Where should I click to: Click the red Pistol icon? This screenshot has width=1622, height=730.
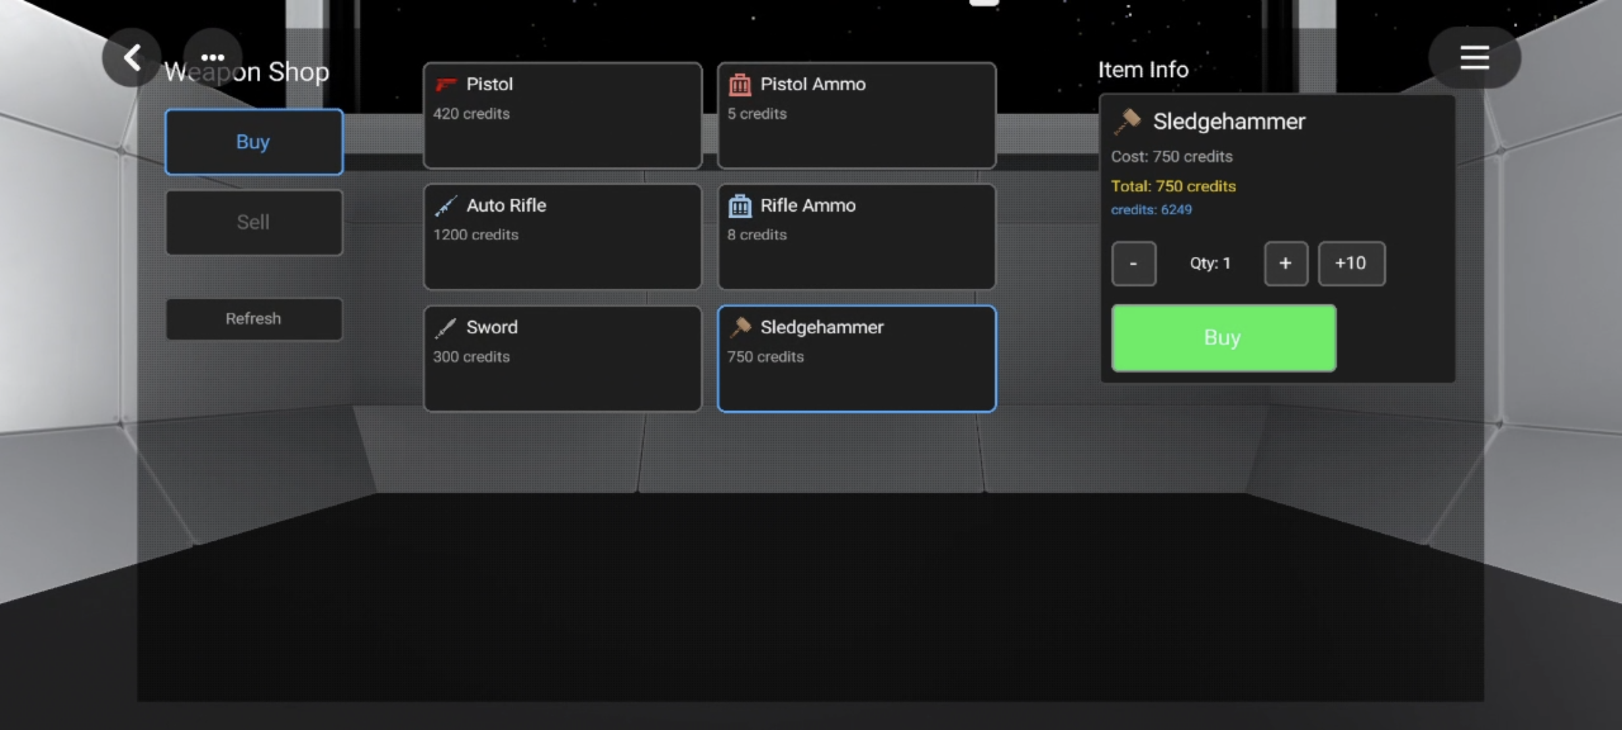tap(445, 84)
